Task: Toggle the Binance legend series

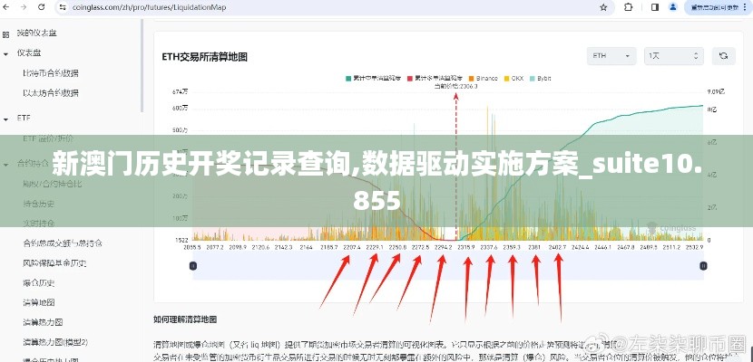Action: 484,78
